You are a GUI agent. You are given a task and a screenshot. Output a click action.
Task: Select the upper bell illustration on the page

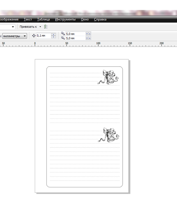pos(108,77)
